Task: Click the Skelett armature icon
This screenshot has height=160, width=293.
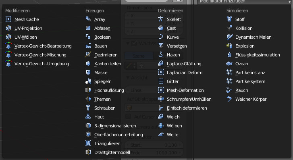Action: pyautogui.click(x=161, y=19)
